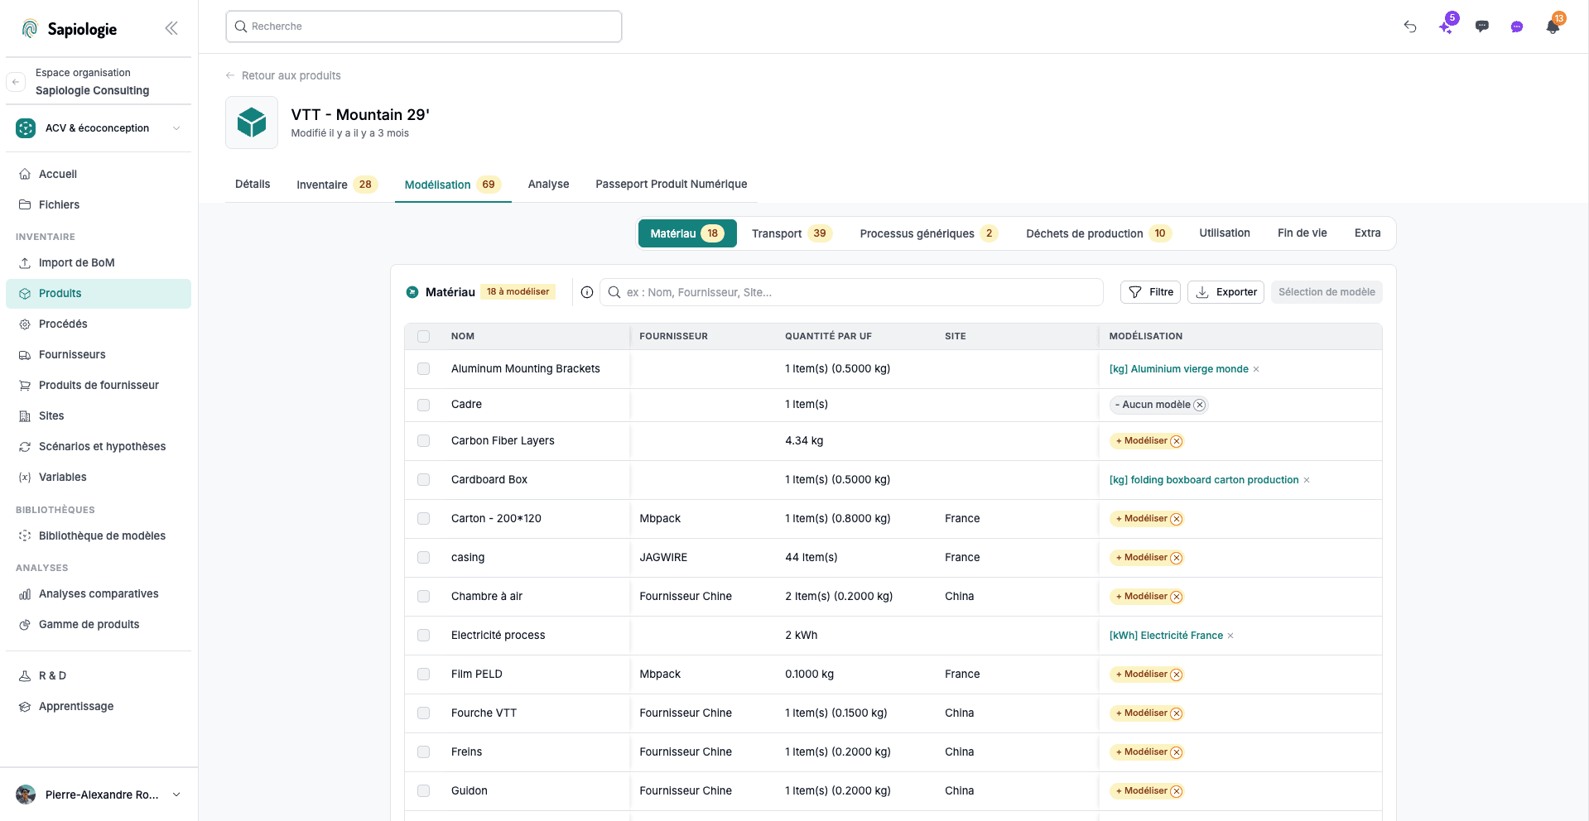Screen dimensions: 1589x821
Task: Click the info icon next to Matériau search
Action: coord(587,292)
